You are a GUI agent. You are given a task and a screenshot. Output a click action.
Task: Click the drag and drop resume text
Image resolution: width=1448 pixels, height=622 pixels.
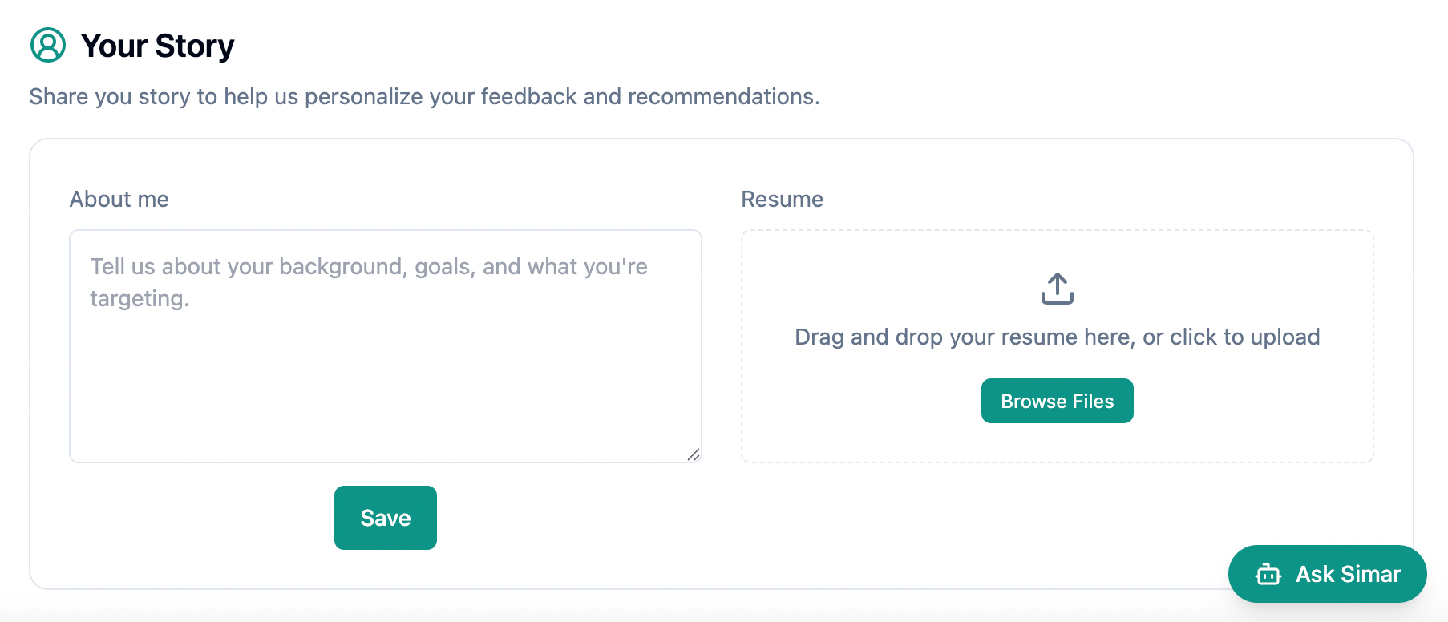tap(1057, 337)
